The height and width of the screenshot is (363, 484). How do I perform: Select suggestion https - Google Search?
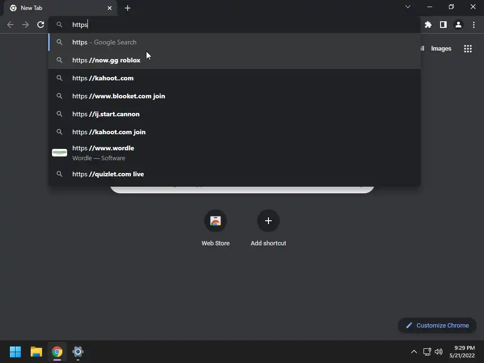pos(234,42)
